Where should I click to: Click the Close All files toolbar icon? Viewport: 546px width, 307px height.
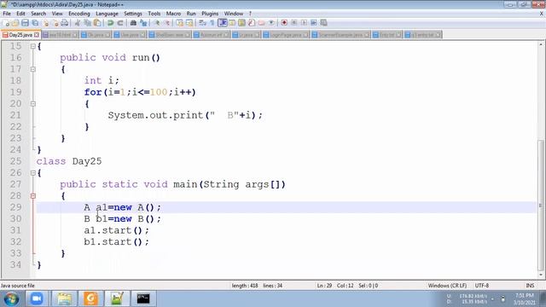(x=55, y=23)
